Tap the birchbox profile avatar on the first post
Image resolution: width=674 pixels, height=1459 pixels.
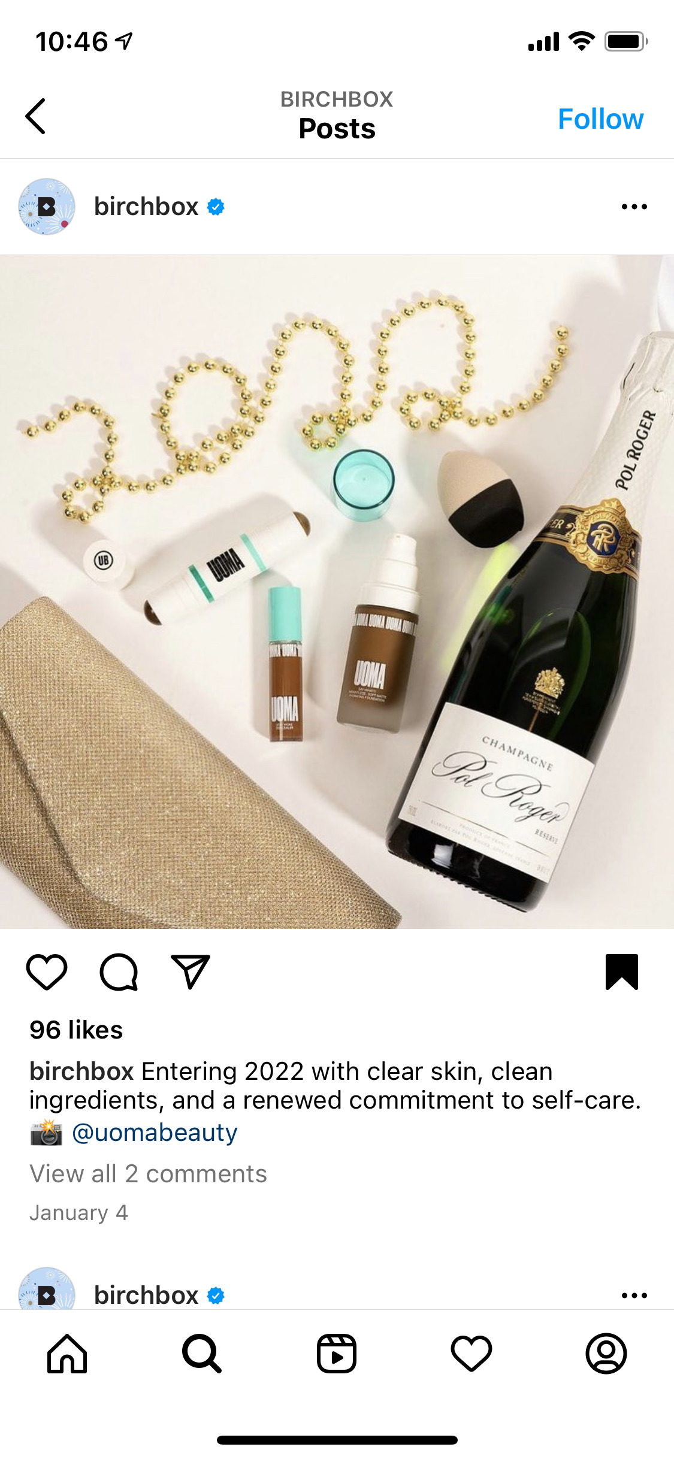pyautogui.click(x=47, y=207)
